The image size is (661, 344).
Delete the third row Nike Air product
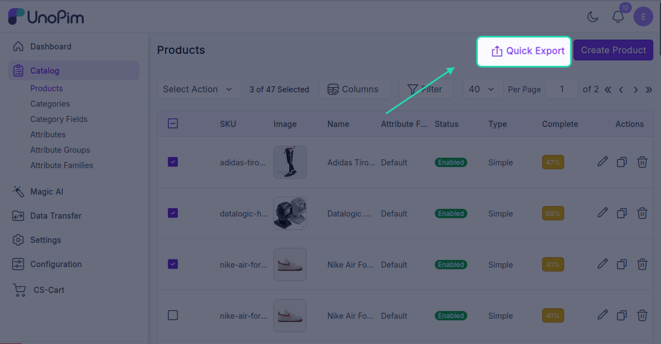[x=642, y=264]
